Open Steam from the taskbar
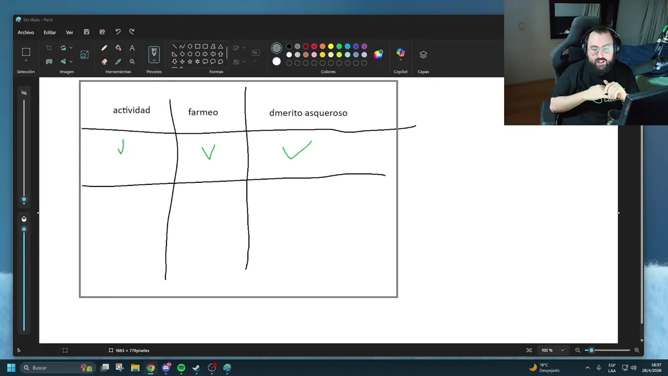The height and width of the screenshot is (376, 668). coord(196,368)
